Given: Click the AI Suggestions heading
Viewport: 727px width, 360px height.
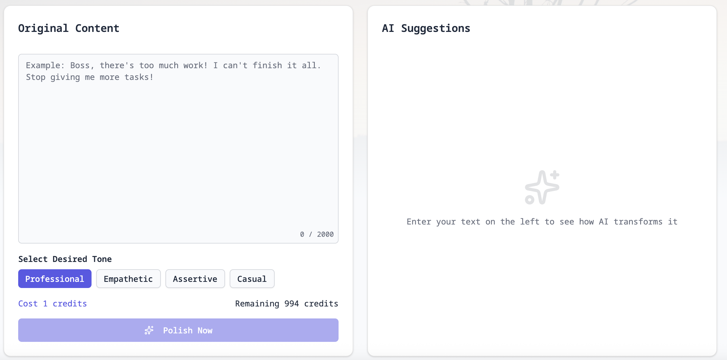Looking at the screenshot, I should point(426,28).
